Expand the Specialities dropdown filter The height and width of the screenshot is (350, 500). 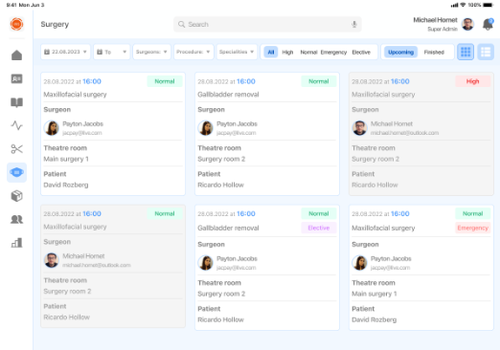(237, 52)
